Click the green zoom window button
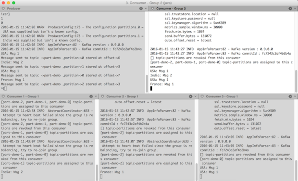Image resolution: width=298 pixels, height=181 pixels. click(x=13, y=3)
